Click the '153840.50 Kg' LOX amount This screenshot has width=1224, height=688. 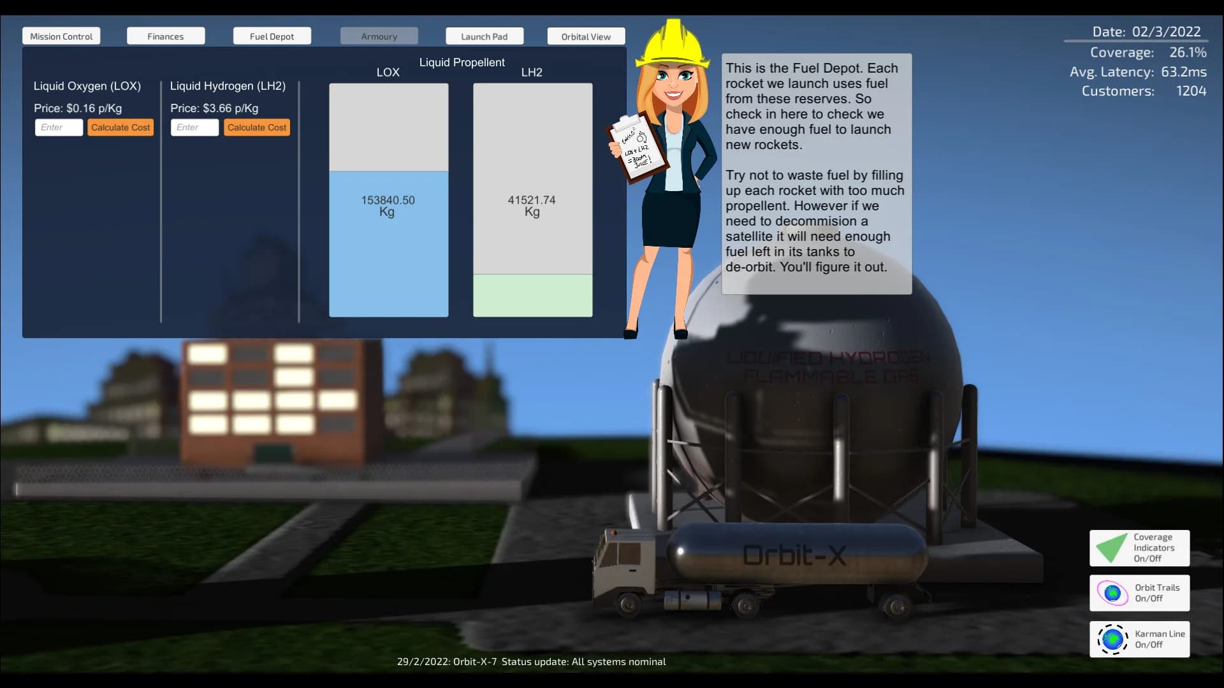(388, 206)
